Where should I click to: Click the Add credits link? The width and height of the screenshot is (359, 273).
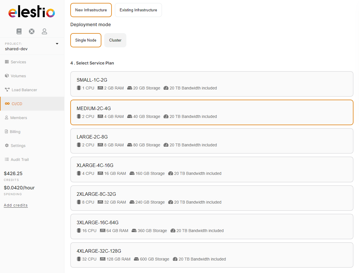pos(16,205)
